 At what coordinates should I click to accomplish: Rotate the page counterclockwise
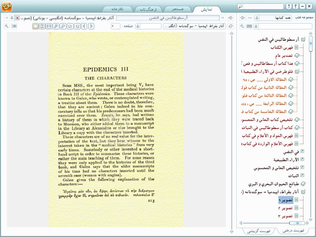tap(77, 26)
